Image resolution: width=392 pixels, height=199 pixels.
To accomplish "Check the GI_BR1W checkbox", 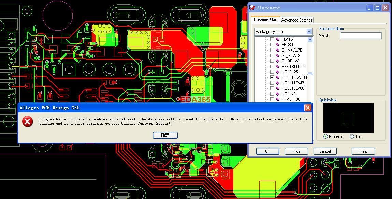I will (272, 61).
